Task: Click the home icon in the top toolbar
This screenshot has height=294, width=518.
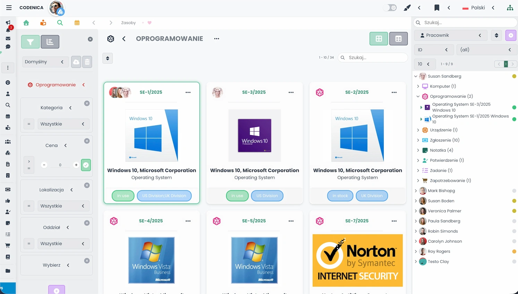Action: 26,23
